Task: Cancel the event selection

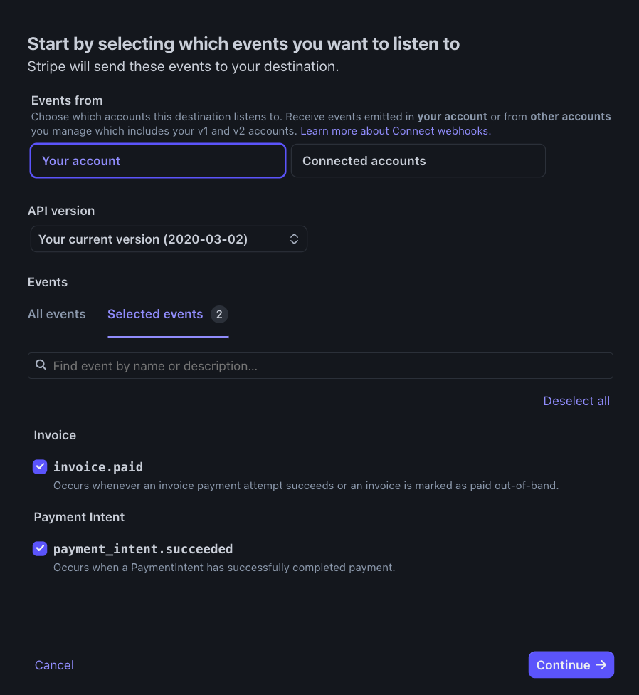Action: (x=54, y=664)
